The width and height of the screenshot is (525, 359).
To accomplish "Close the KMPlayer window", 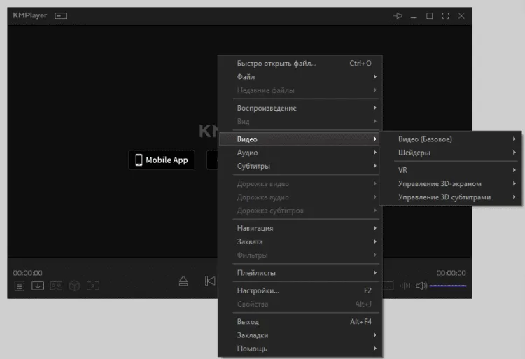I will [461, 15].
